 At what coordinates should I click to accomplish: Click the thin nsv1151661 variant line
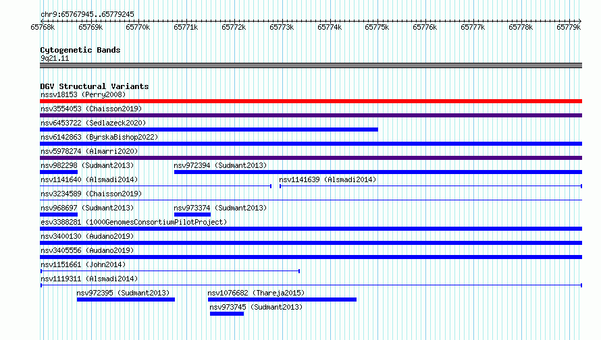click(x=170, y=271)
